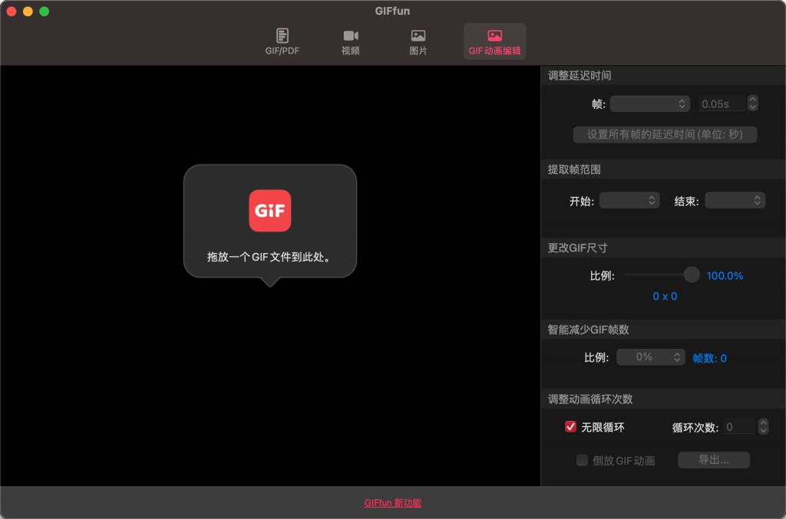Open the 帧 frame selection dropdown
This screenshot has height=519, width=786.
649,103
